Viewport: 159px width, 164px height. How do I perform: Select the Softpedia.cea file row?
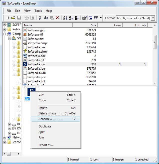pos(85,47)
